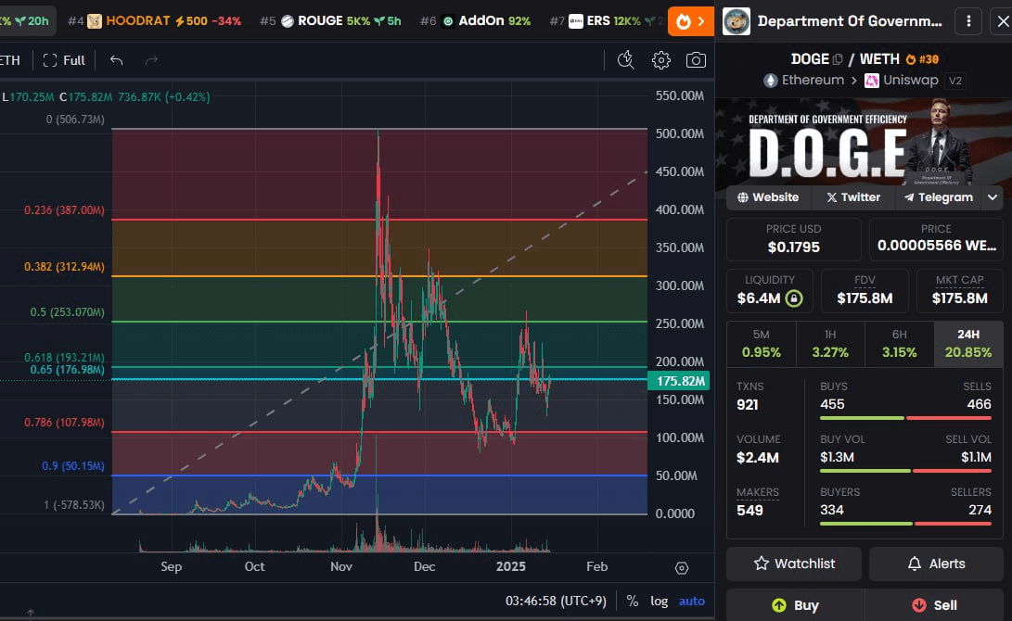The height and width of the screenshot is (621, 1012).
Task: Click the Uniswap DEX name link
Action: [x=911, y=81]
